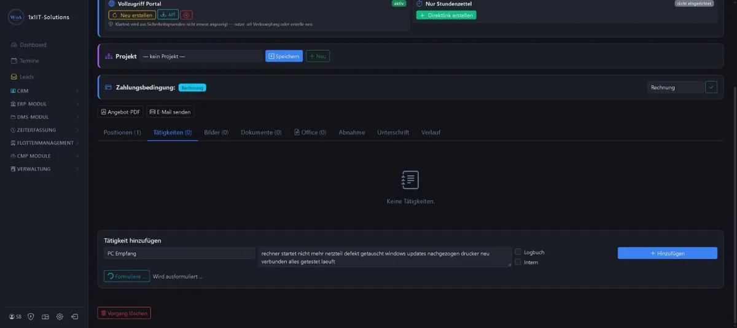Open the Unterschrift tab
Image resolution: width=737 pixels, height=328 pixels.
(x=393, y=132)
